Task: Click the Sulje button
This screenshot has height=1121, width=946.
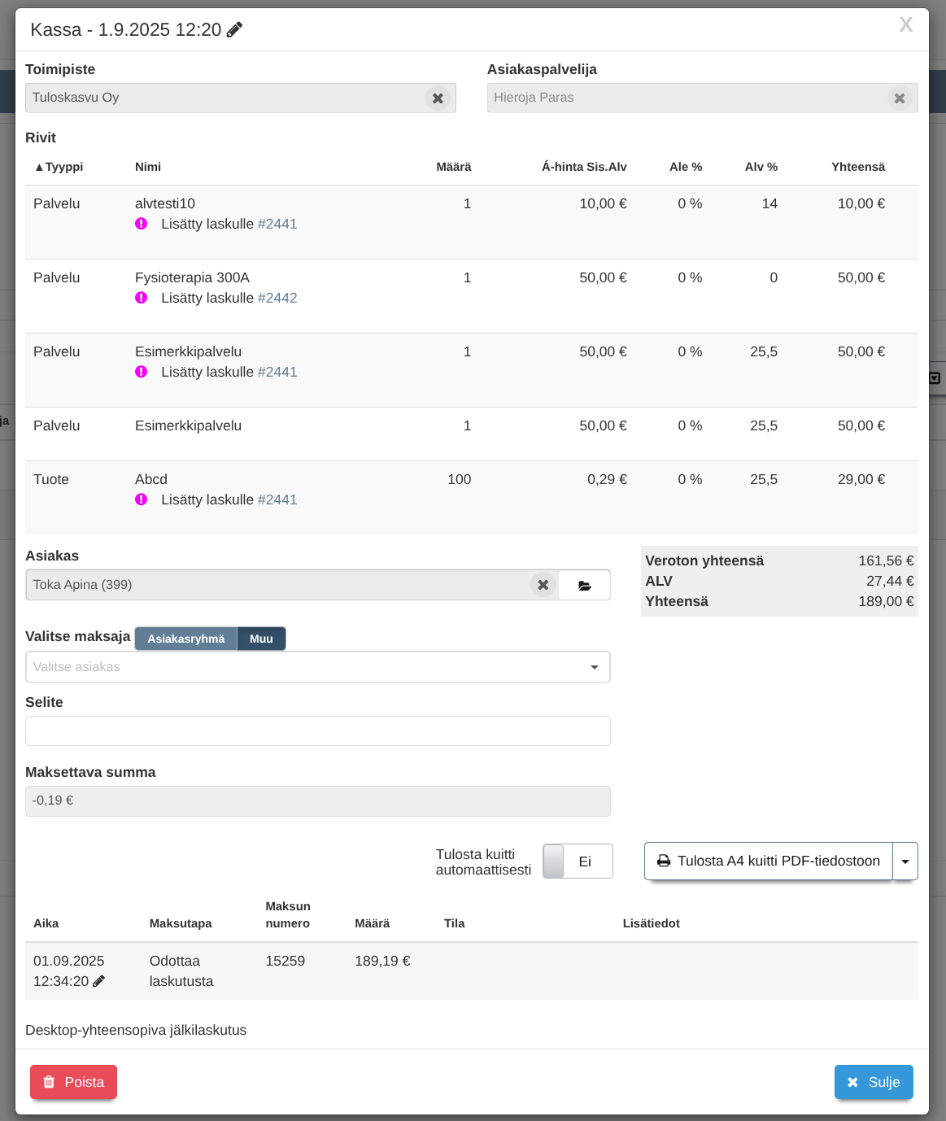Action: (874, 1082)
